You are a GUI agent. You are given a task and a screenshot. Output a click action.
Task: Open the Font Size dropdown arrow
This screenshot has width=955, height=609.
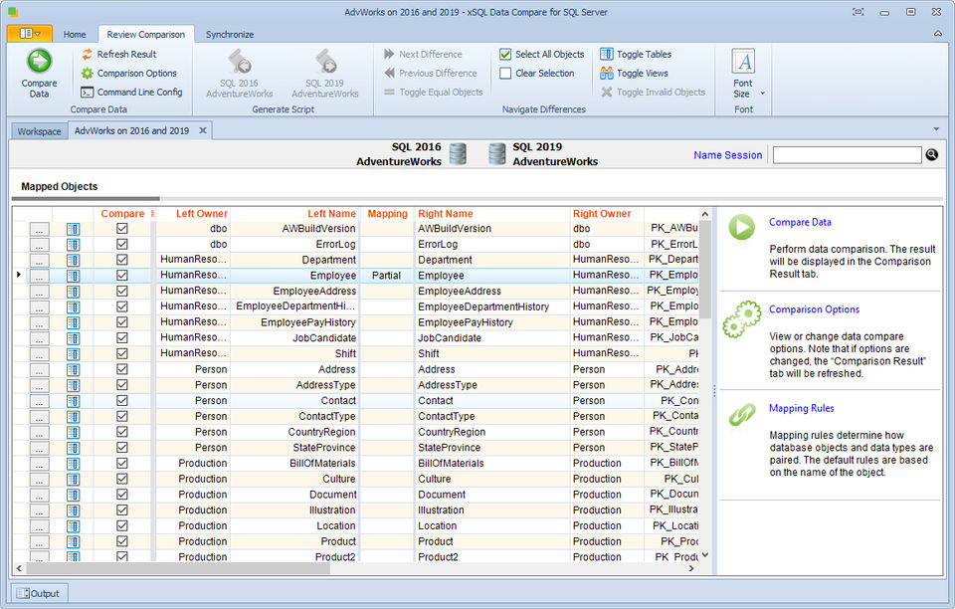tap(763, 94)
